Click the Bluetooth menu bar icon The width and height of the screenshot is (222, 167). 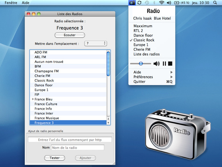(x=154, y=2)
